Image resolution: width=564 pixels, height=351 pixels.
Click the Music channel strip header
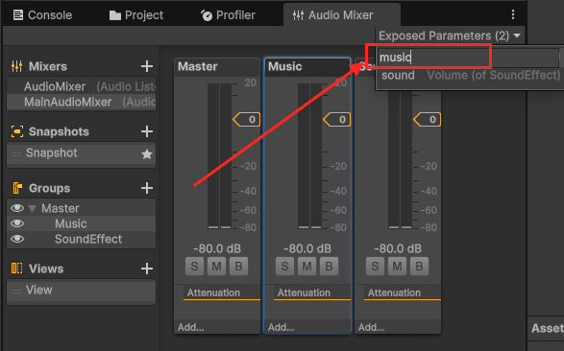tap(307, 67)
